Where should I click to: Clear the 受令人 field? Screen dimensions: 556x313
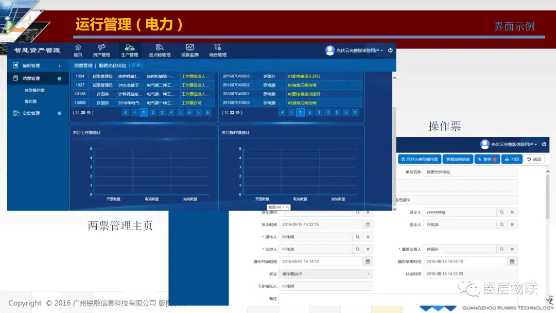tap(512, 224)
